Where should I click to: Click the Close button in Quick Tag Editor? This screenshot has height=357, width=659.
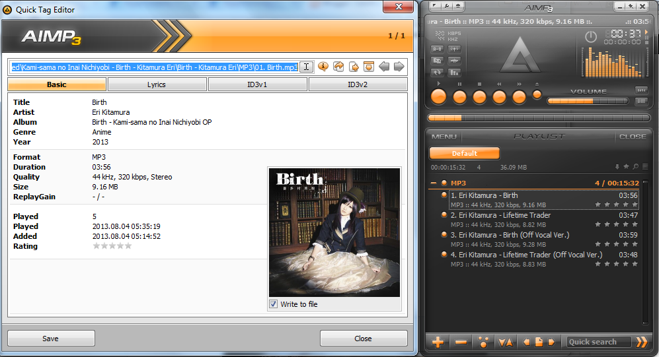coord(363,338)
